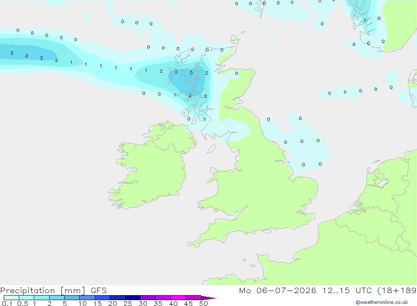
Task: Click the 1–2 mm legend color swatch
Action: (x=41, y=298)
